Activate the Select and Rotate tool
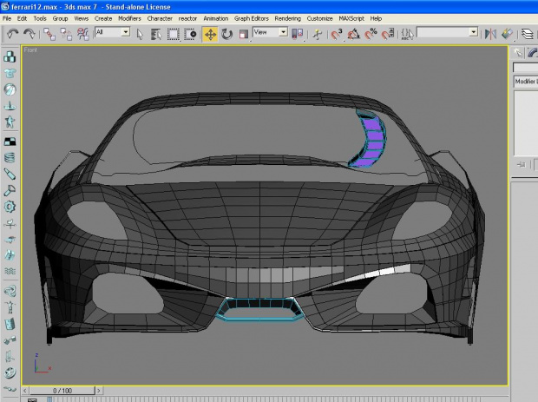The height and width of the screenshot is (402, 538). pyautogui.click(x=226, y=34)
